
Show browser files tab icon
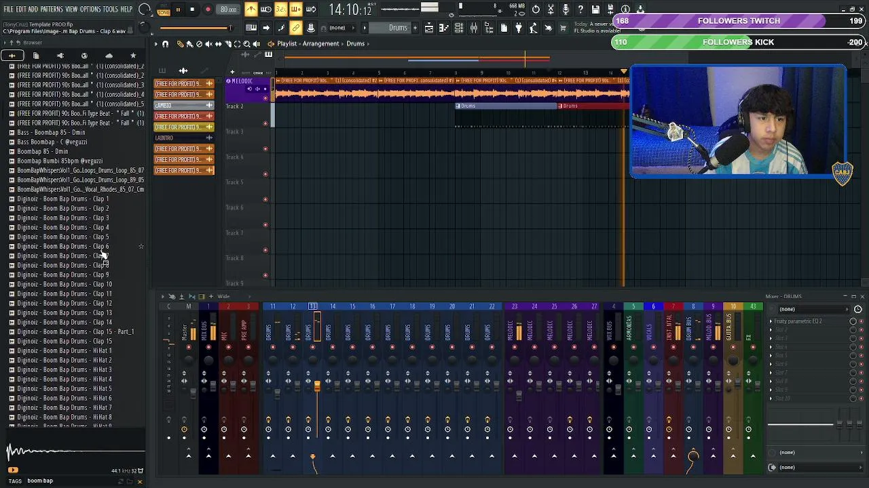tap(36, 56)
